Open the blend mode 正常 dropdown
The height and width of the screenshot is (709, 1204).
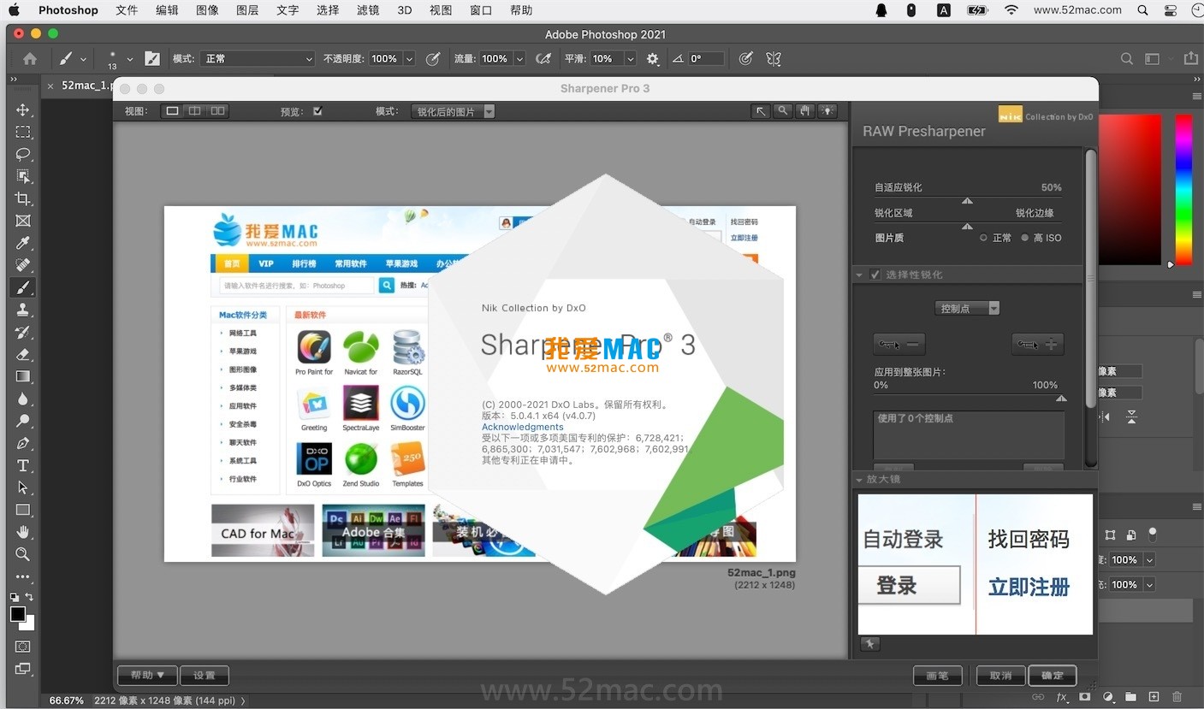258,59
